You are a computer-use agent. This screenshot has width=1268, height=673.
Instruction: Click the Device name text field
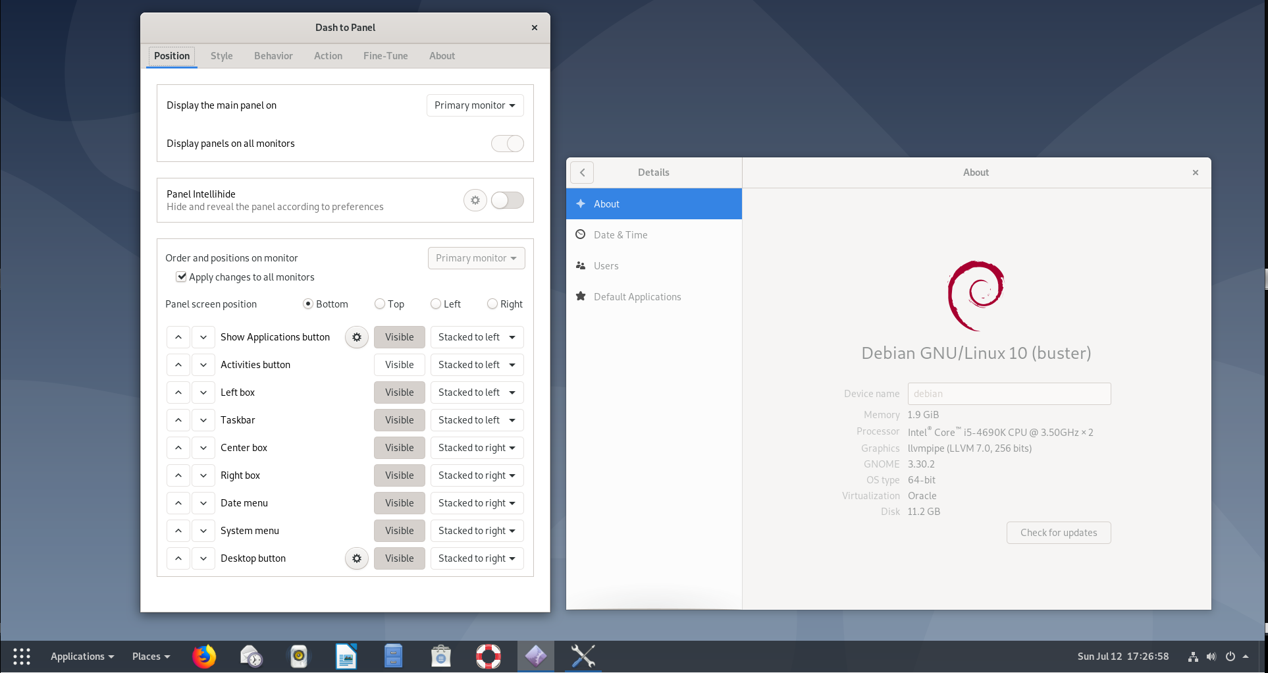(1009, 394)
